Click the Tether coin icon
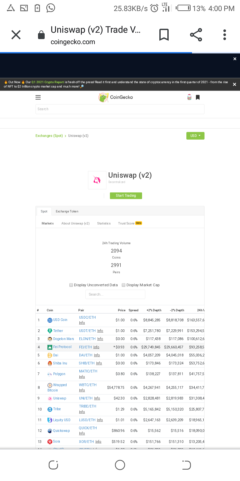The height and width of the screenshot is (481, 240). coord(50,331)
